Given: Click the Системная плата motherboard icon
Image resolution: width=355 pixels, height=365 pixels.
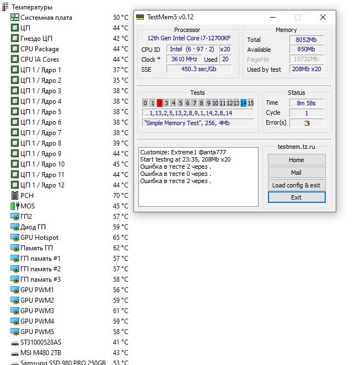Looking at the screenshot, I should click(15, 17).
